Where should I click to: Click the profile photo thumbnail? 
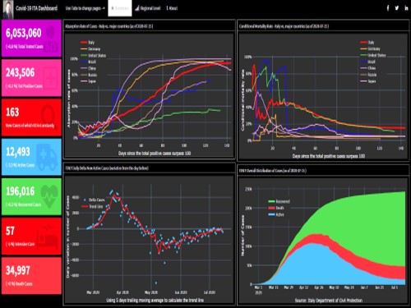(8, 9)
